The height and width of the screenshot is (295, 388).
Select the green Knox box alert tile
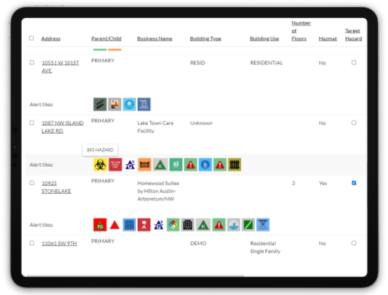(x=204, y=225)
